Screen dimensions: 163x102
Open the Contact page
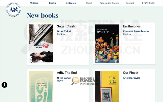coord(130,3)
